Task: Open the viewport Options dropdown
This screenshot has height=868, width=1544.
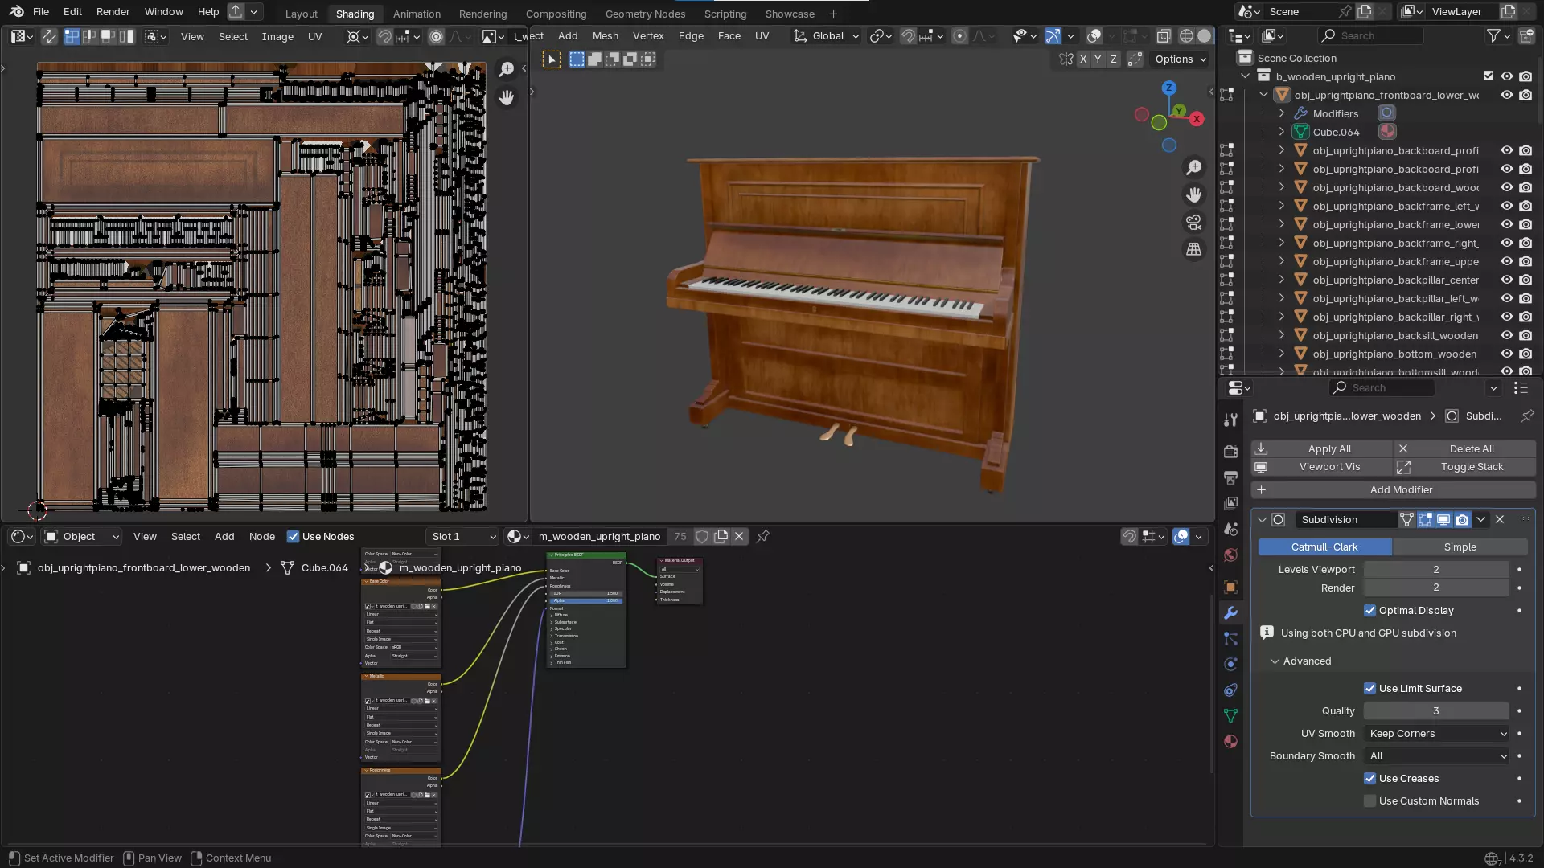Action: coord(1180,59)
